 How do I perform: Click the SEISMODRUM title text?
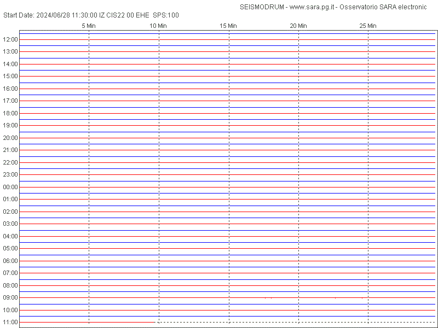(x=262, y=7)
